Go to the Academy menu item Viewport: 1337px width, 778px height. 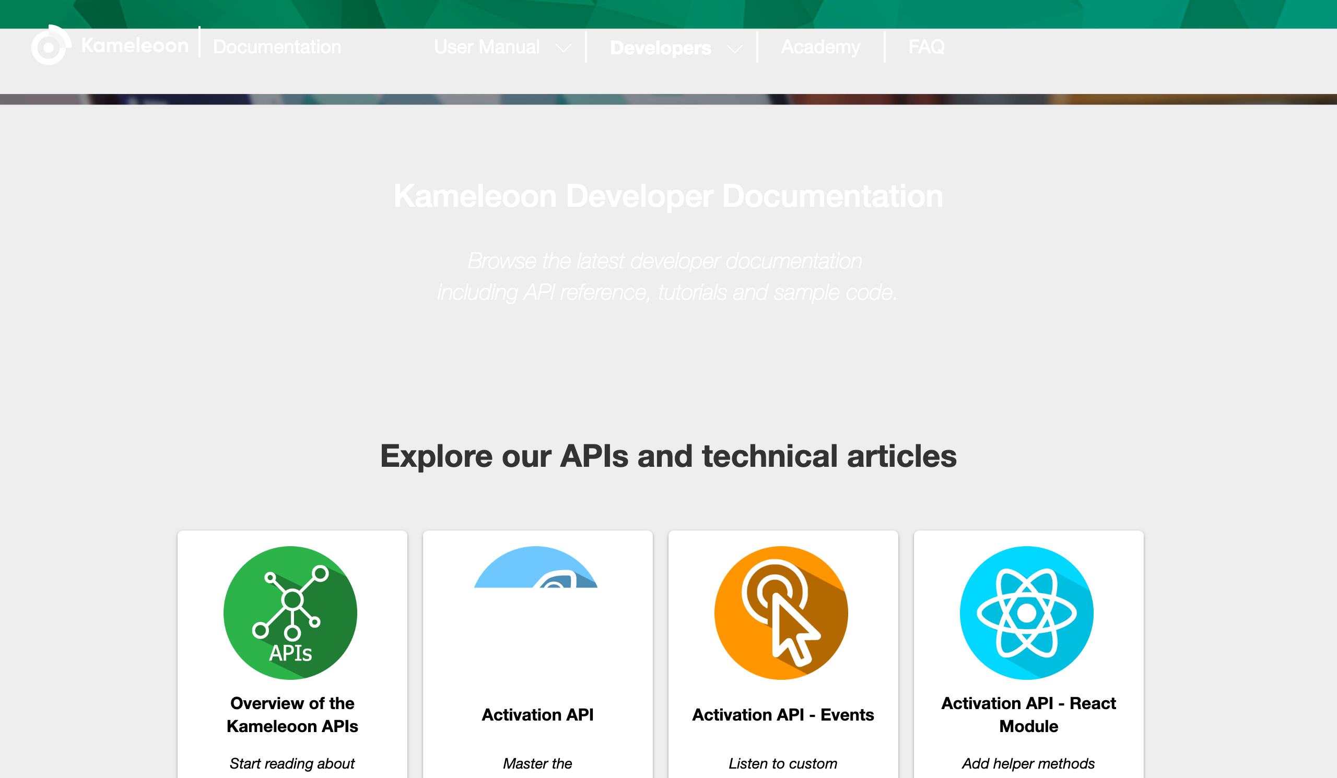(x=821, y=47)
